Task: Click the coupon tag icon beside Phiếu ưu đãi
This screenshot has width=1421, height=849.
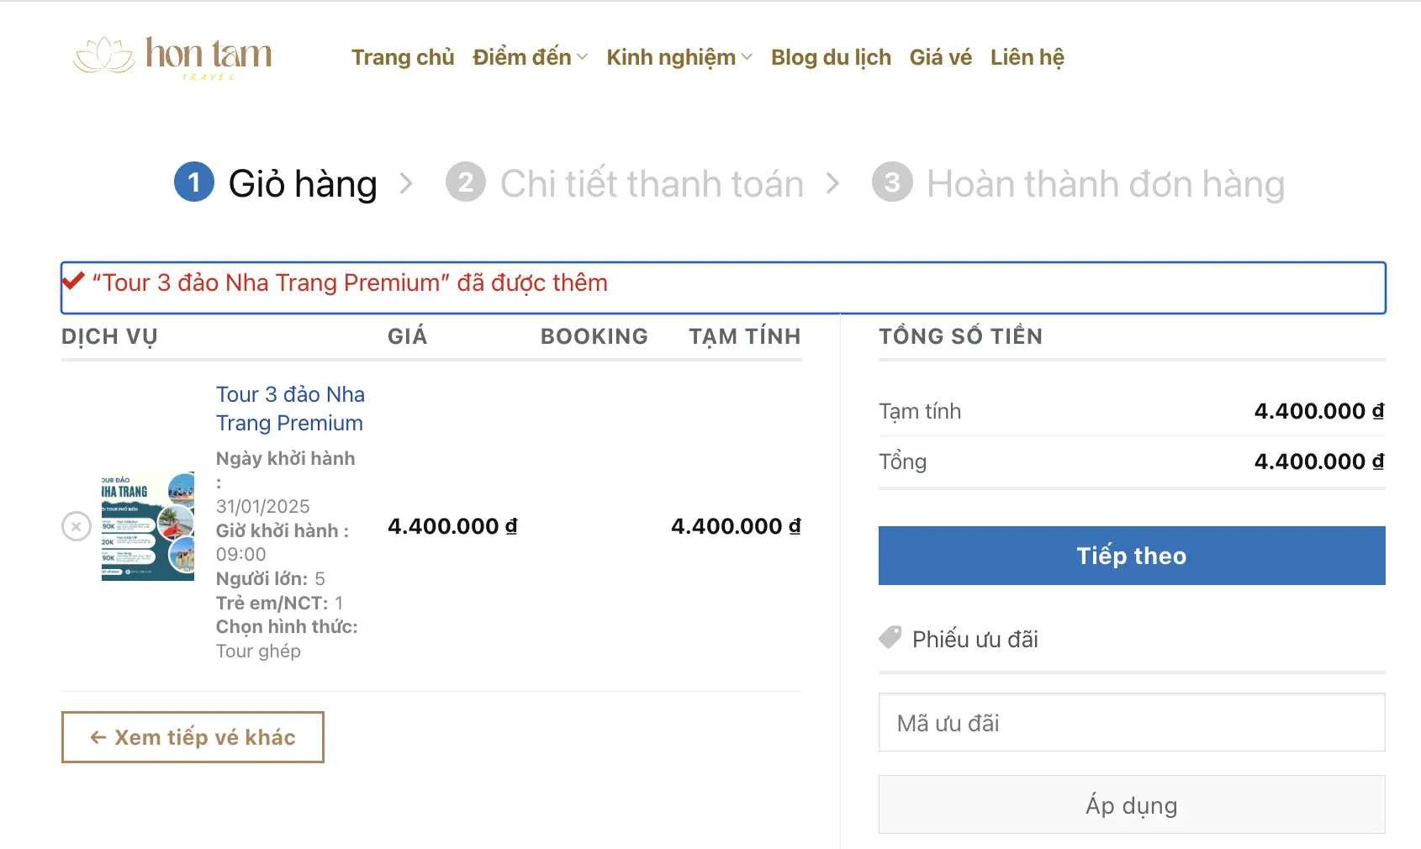Action: point(890,638)
